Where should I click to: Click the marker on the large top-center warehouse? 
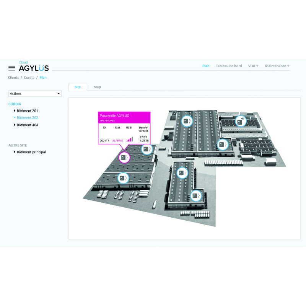point(187,121)
